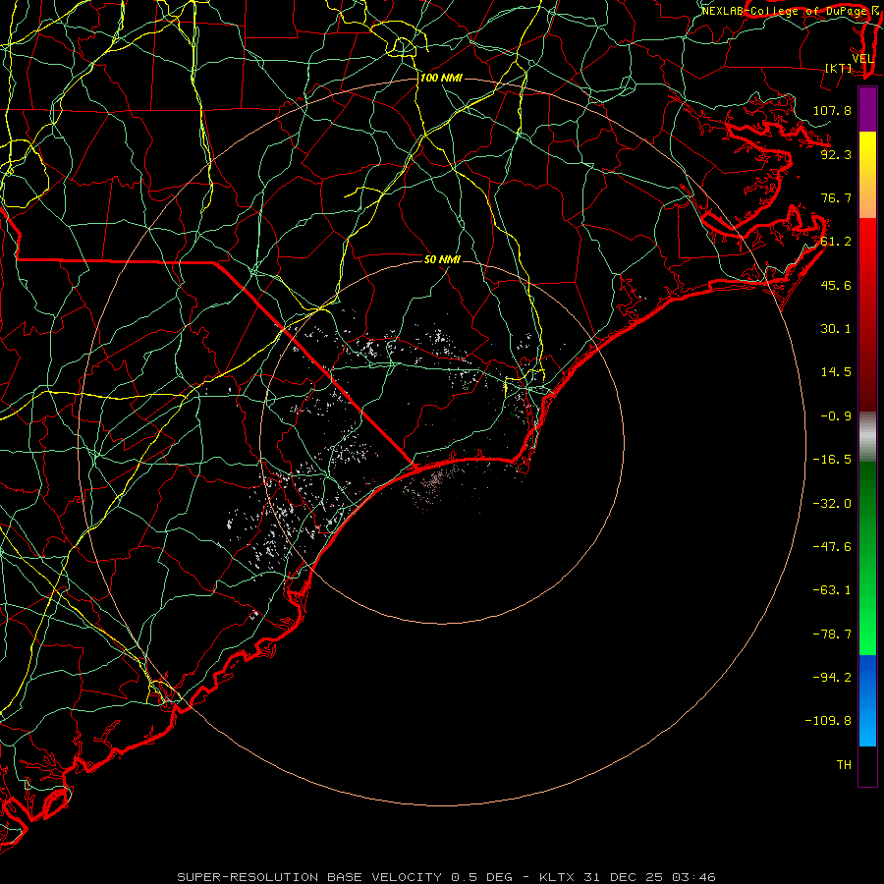Click the [KT] units label
Viewport: 884px width, 884px height.
pyautogui.click(x=839, y=68)
